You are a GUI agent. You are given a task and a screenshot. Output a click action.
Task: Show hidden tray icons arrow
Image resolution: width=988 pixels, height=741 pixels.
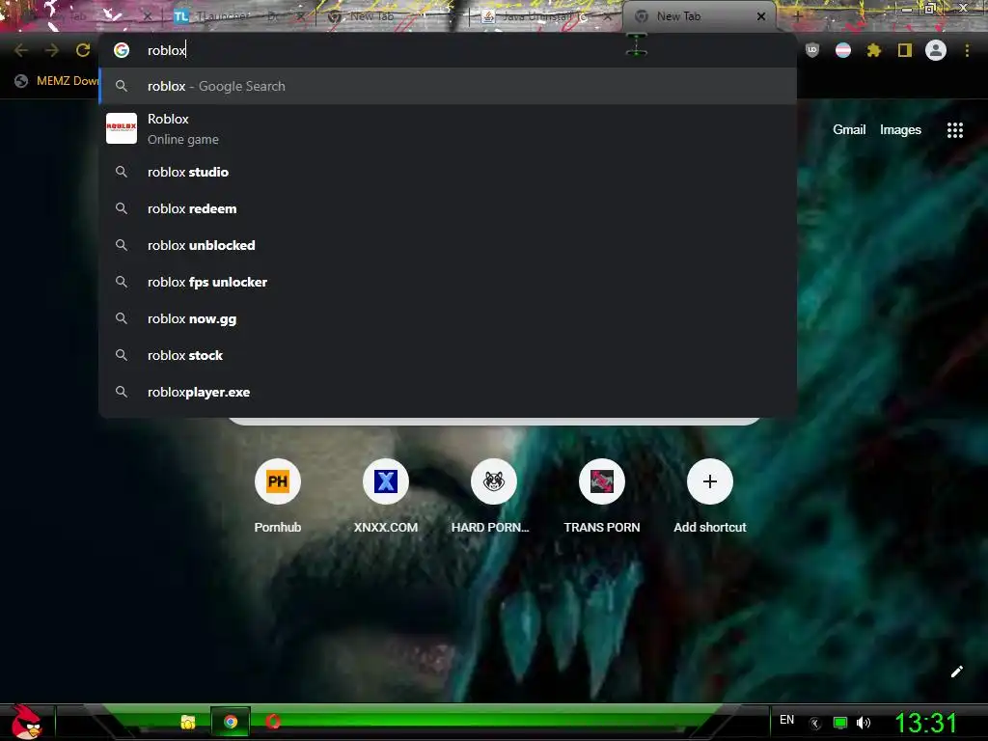815,723
